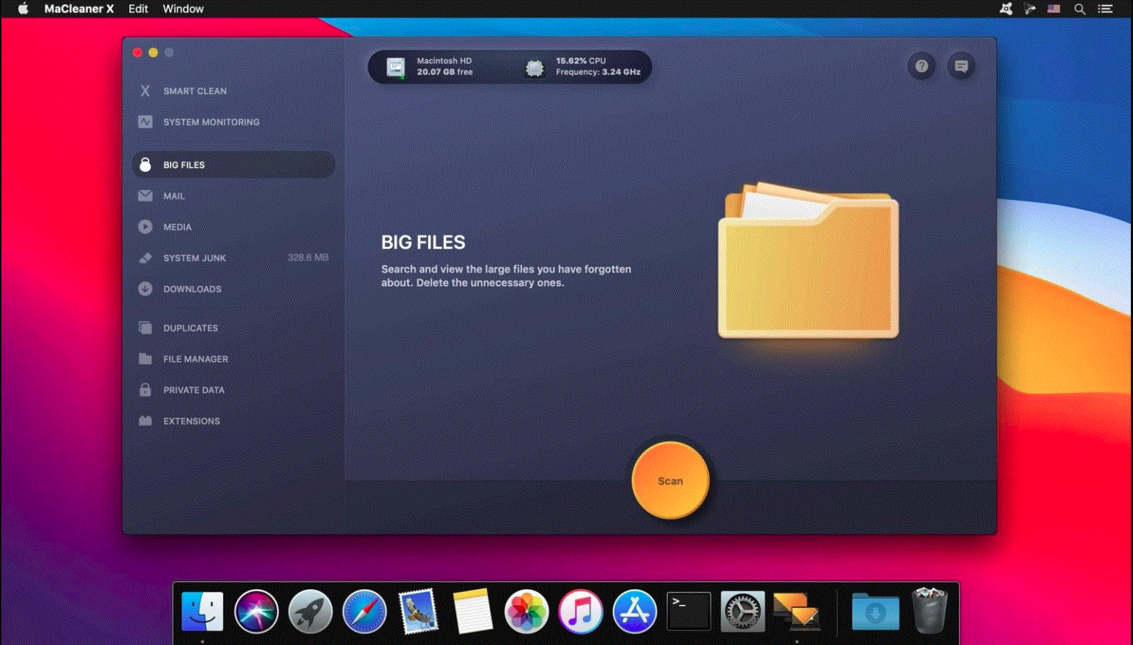Click the US flag input source icon
1133x645 pixels.
pos(1054,9)
